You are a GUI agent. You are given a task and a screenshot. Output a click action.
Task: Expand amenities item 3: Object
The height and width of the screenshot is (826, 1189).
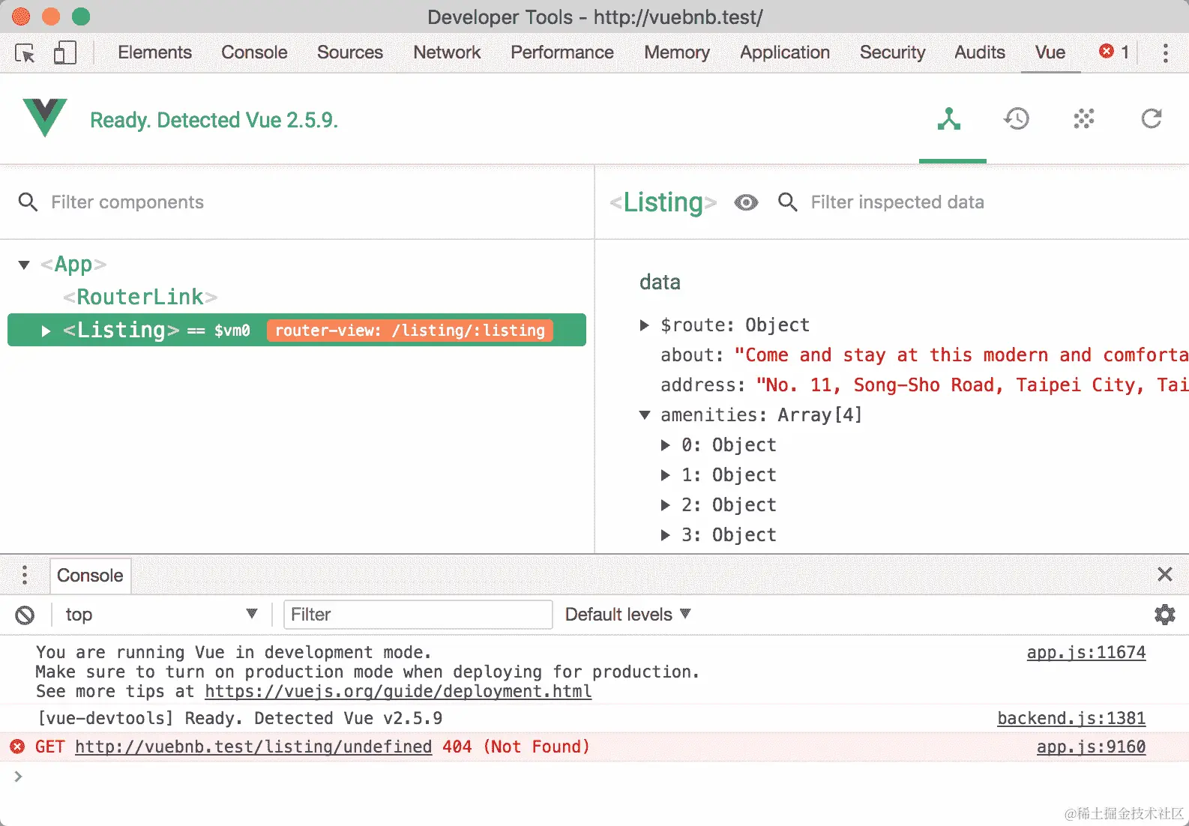click(x=665, y=534)
